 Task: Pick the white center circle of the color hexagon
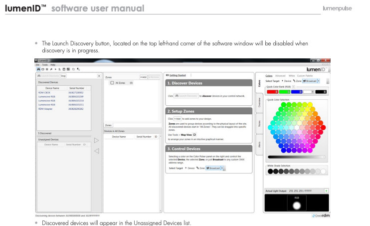[x=297, y=128]
